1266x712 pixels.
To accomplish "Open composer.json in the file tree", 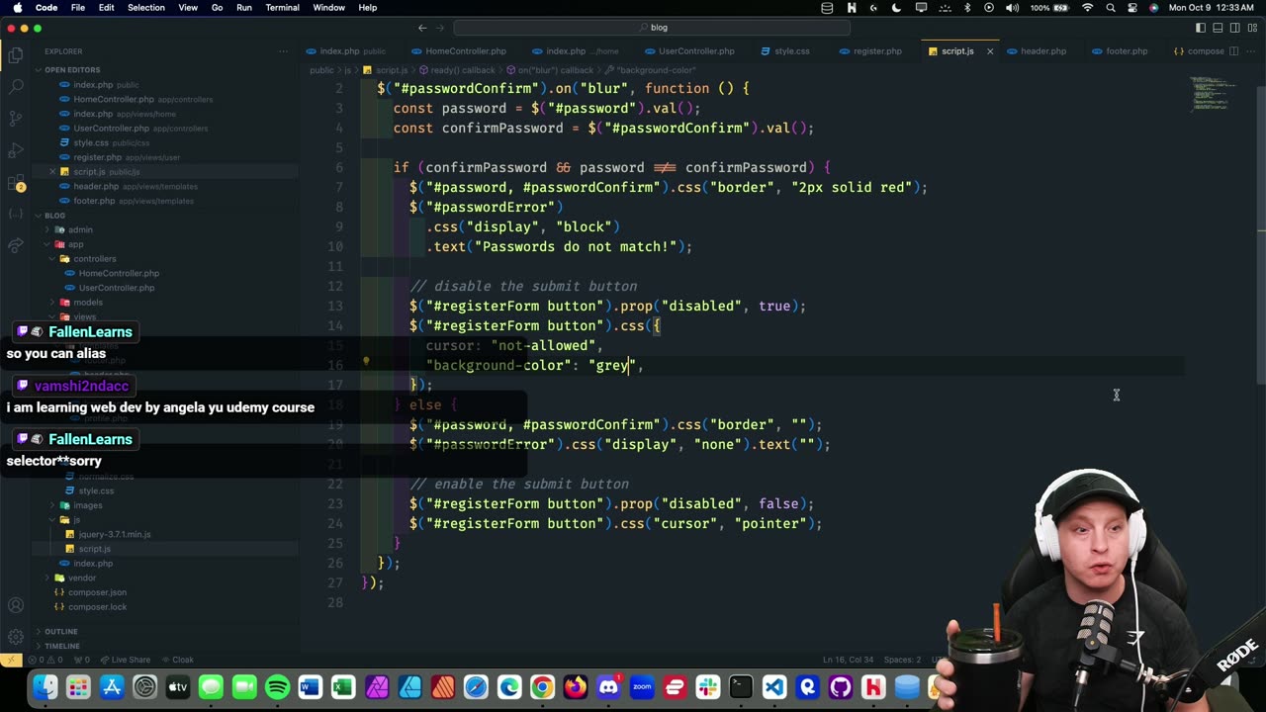I will [x=97, y=592].
